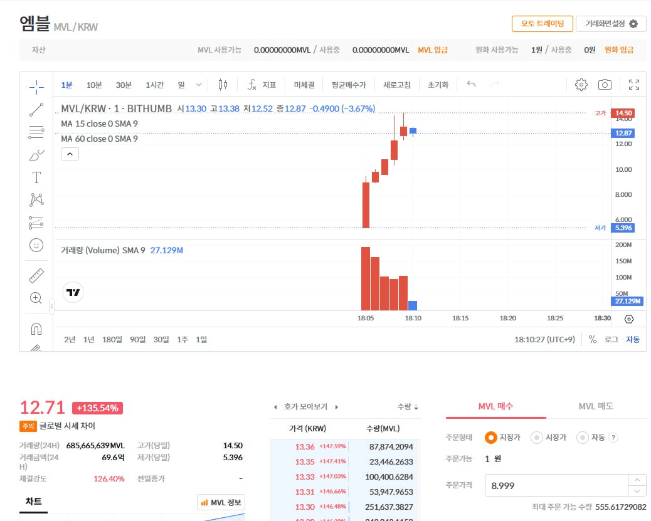Sort order book by 수량
The image size is (651, 521).
pos(408,407)
